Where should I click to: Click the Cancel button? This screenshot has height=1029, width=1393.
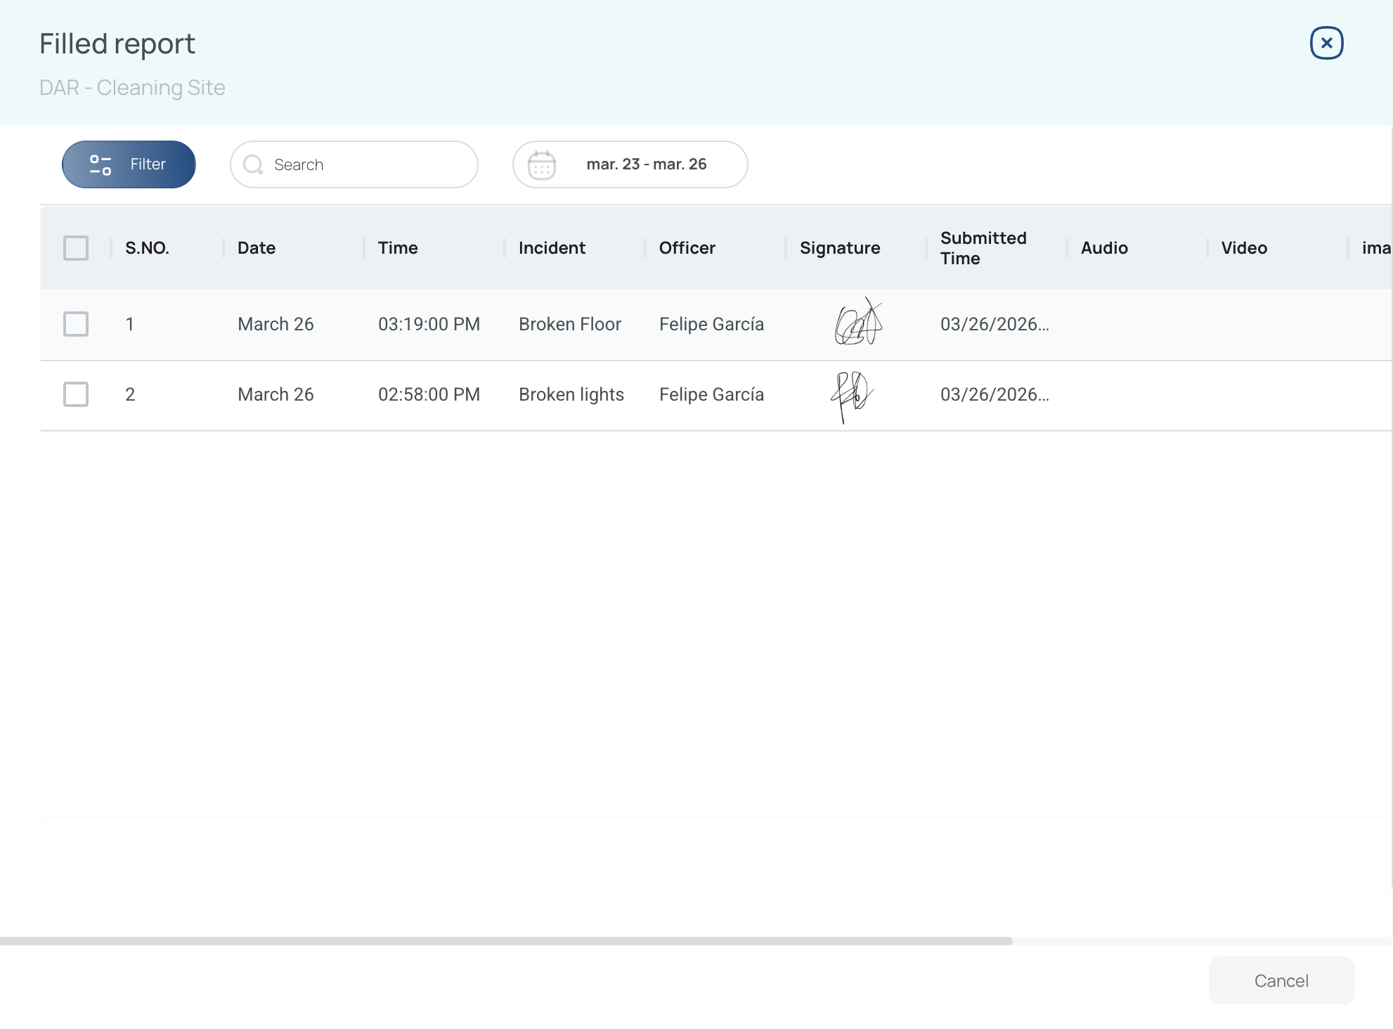[1281, 981]
